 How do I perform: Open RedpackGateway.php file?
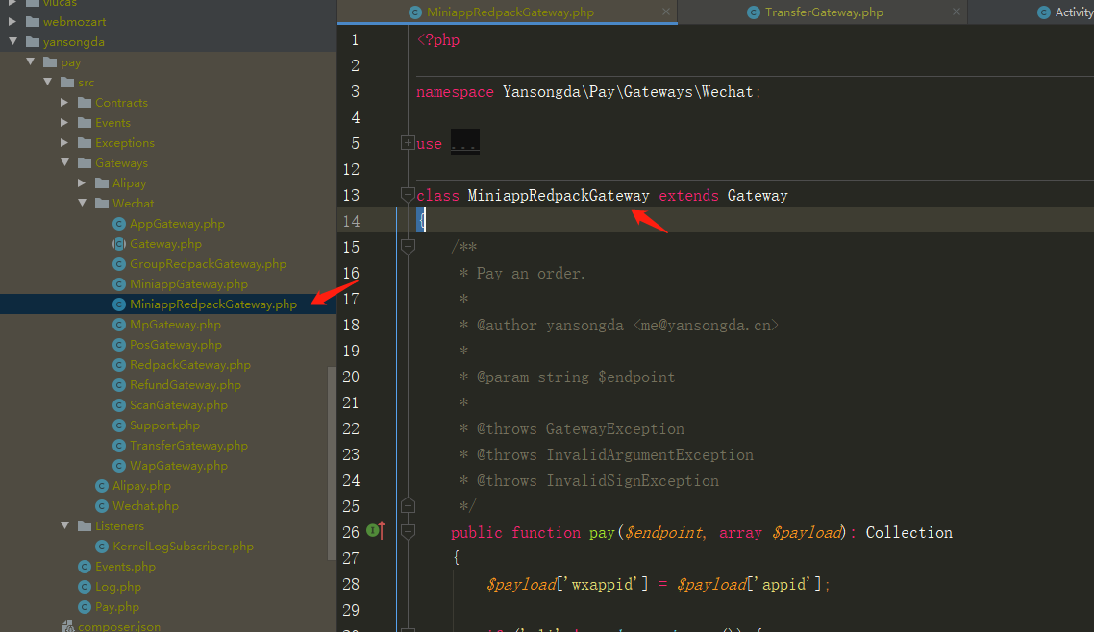click(189, 365)
